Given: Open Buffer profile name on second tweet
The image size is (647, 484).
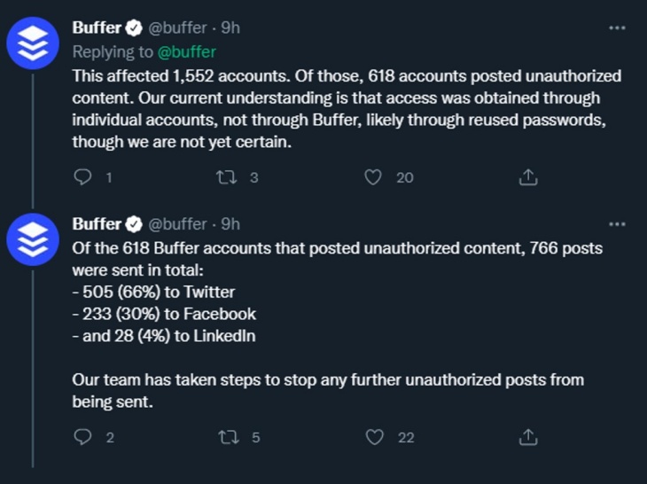Looking at the screenshot, I should tap(96, 224).
